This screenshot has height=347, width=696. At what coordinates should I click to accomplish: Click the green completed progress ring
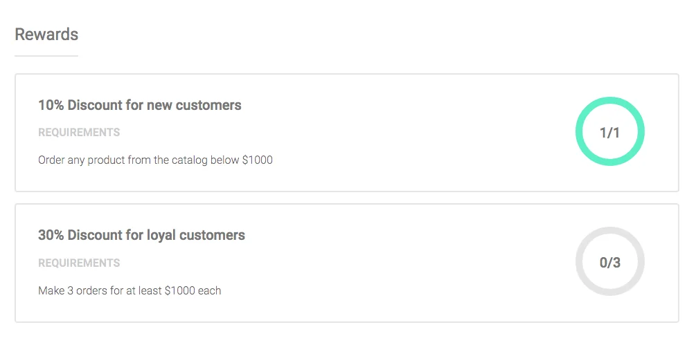(x=610, y=100)
